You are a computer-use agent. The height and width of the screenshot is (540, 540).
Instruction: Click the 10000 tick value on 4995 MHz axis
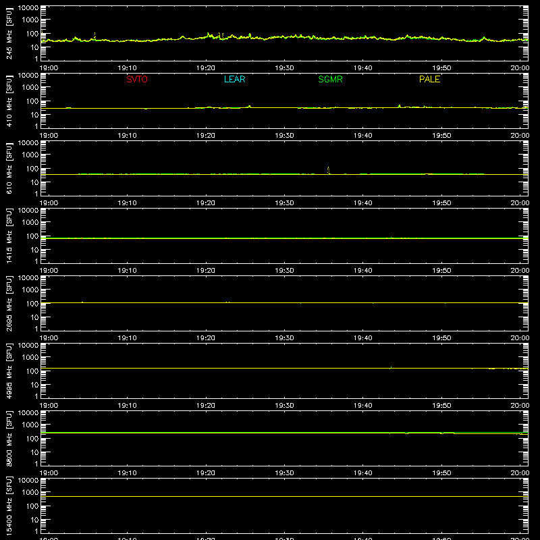[28, 346]
